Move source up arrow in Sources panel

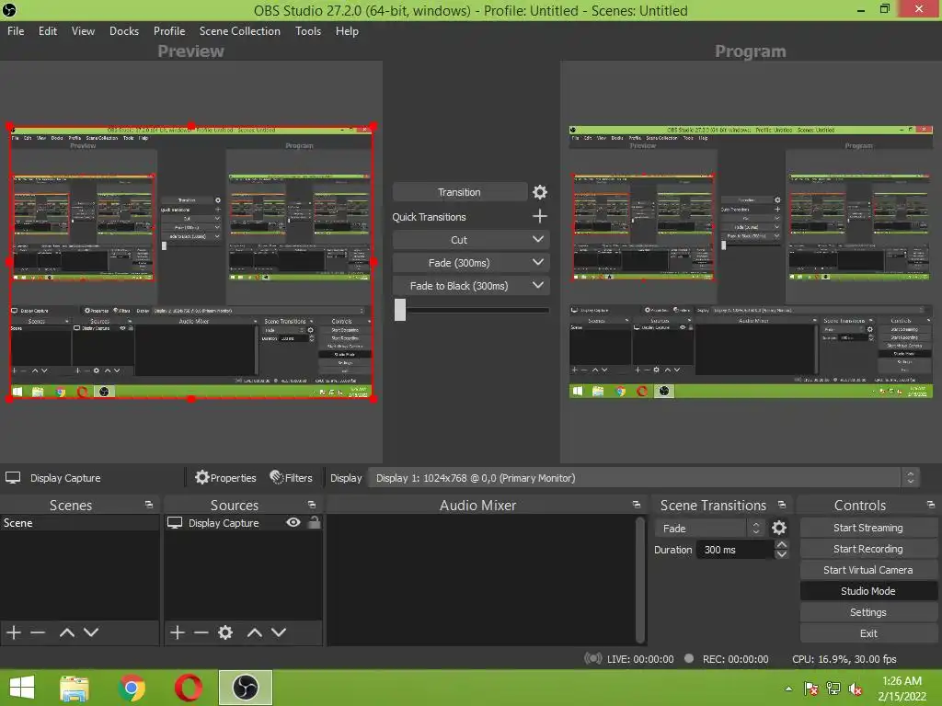click(255, 632)
